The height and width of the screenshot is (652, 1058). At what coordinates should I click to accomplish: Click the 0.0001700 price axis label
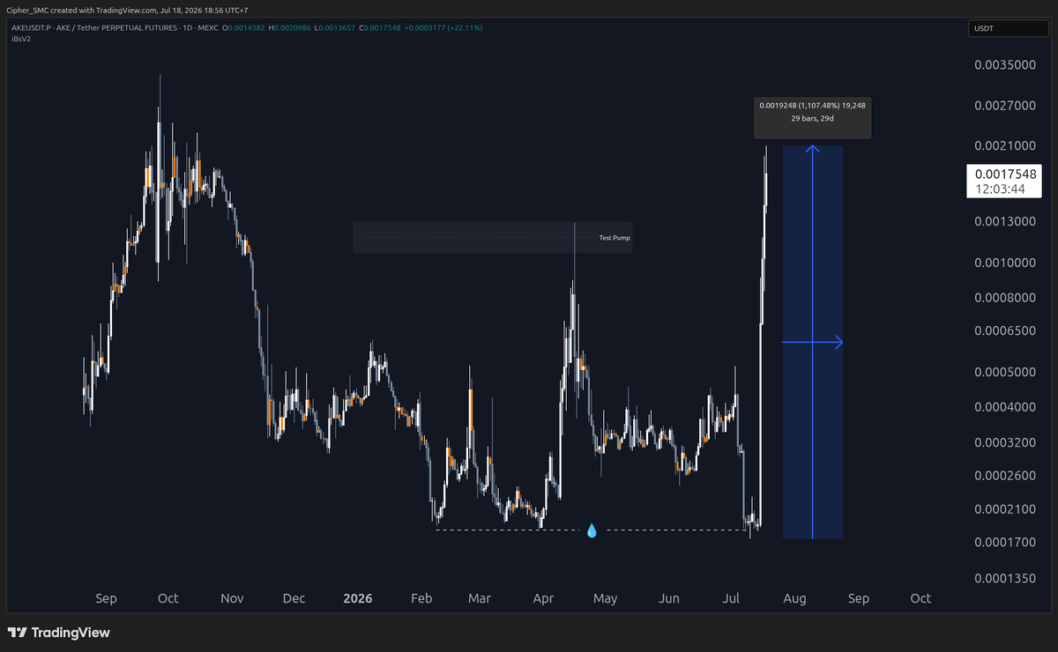point(1005,543)
